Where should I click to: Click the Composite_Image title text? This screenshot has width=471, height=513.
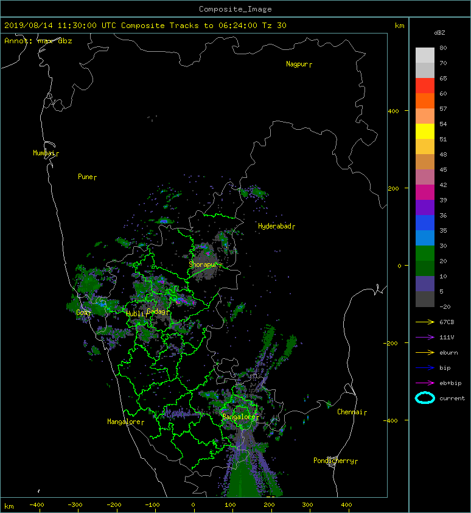click(x=235, y=9)
